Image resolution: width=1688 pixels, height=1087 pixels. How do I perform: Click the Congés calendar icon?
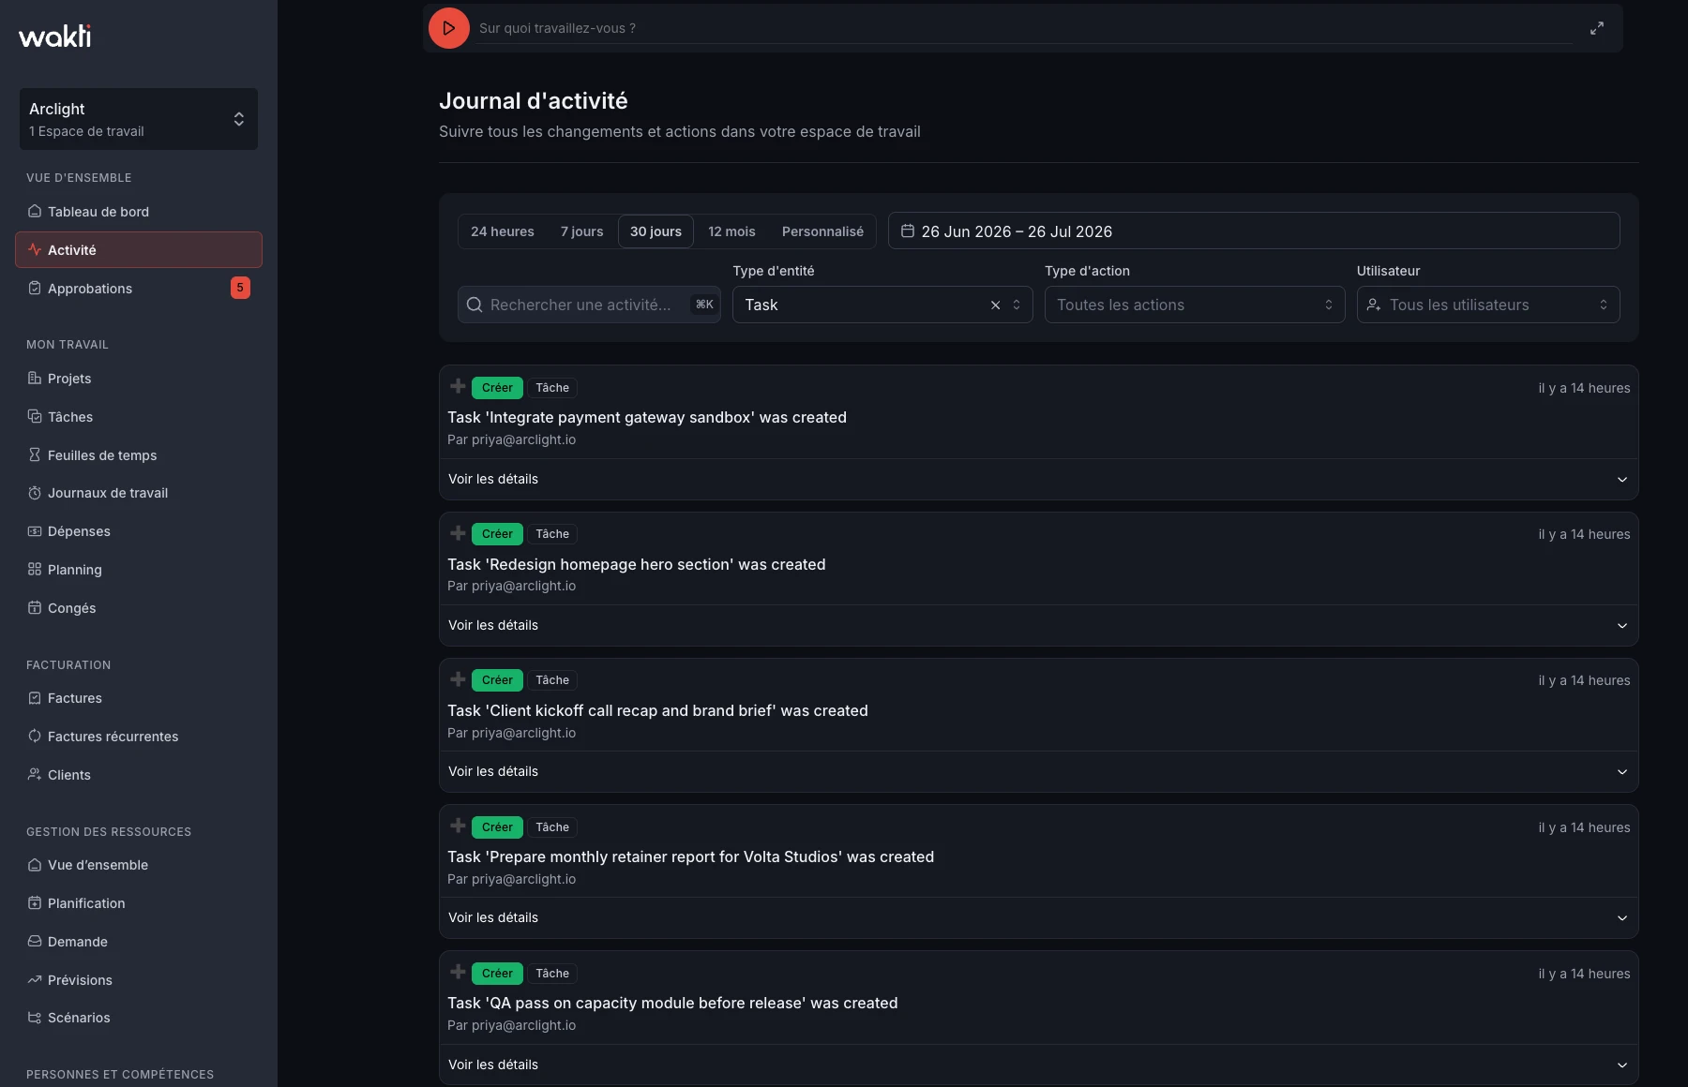click(35, 608)
